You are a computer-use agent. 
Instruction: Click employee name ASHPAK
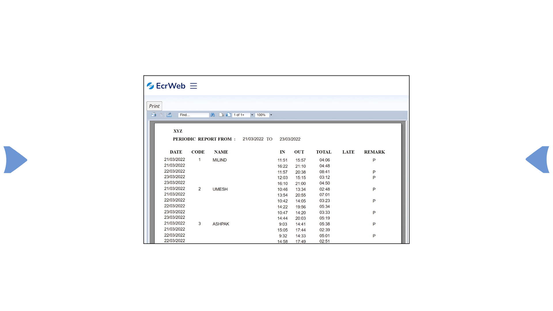(x=221, y=224)
